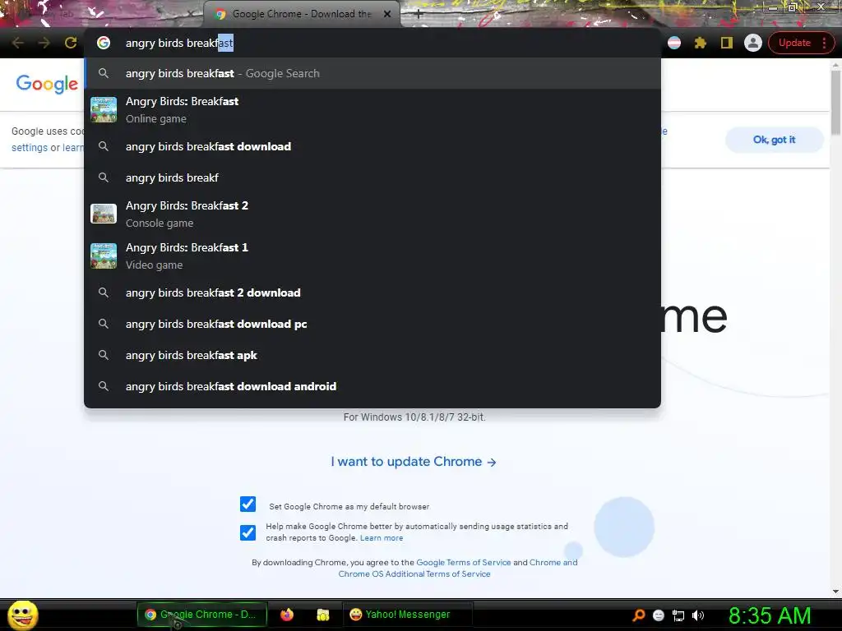Click the striped extension icon in toolbar
This screenshot has height=631, width=842.
pos(674,43)
